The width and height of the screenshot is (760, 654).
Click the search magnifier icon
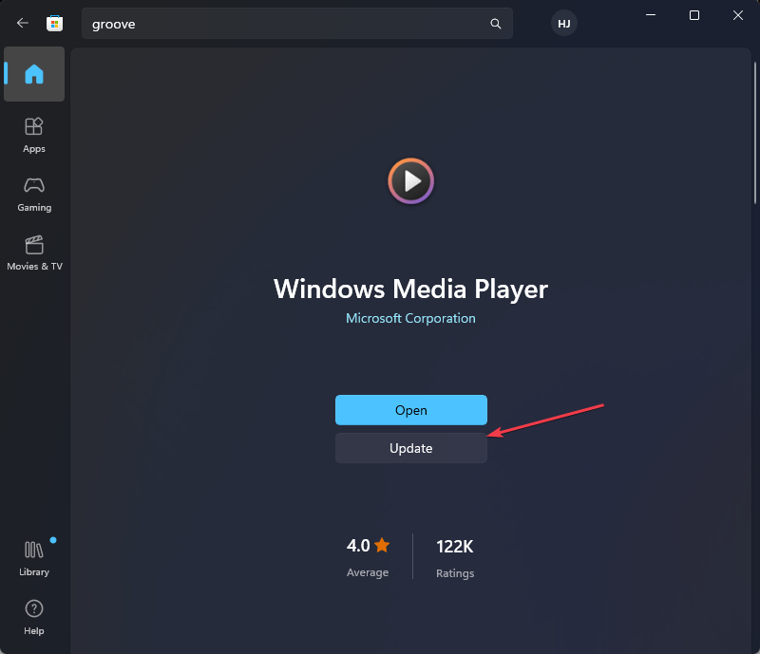pyautogui.click(x=495, y=23)
